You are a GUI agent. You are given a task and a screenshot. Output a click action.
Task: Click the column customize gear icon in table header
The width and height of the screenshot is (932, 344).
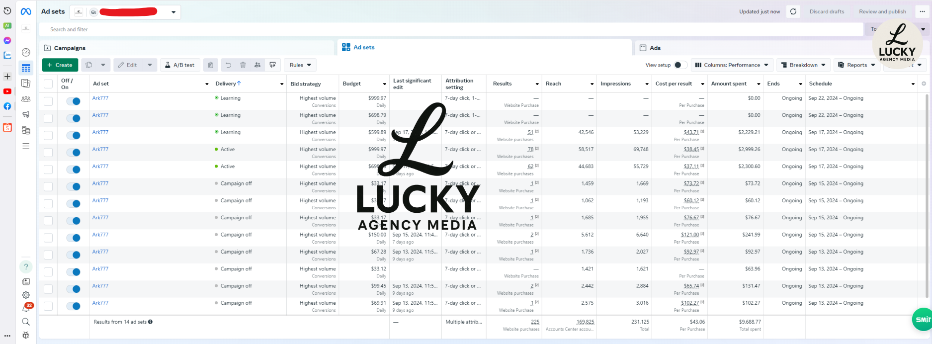click(924, 84)
